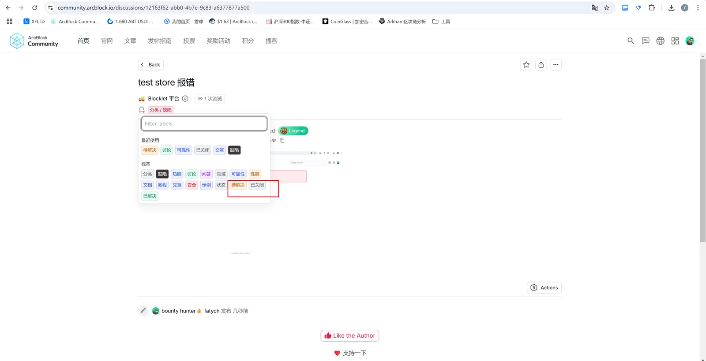Image resolution: width=706 pixels, height=361 pixels.
Task: Open the Chrome three-dot menu
Action: pyautogui.click(x=698, y=7)
